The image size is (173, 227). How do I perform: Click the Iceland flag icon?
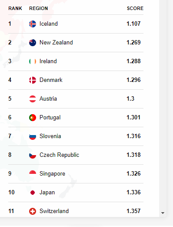coord(33,24)
